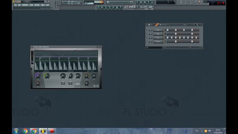238x134 pixels.
Task: Click the save project shortcut icon
Action: point(102,7)
